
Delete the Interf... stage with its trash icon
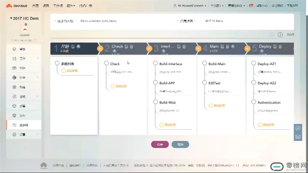pyautogui.click(x=184, y=46)
